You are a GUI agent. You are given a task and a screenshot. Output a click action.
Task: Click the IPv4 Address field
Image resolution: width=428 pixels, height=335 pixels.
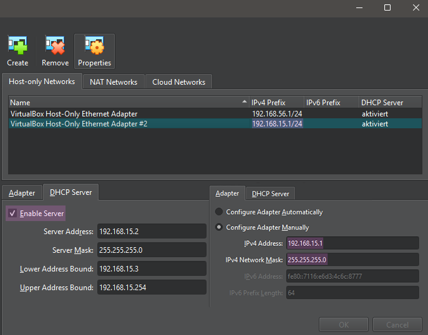[x=353, y=243]
